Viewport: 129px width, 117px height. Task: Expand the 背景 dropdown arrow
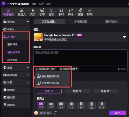point(28,82)
